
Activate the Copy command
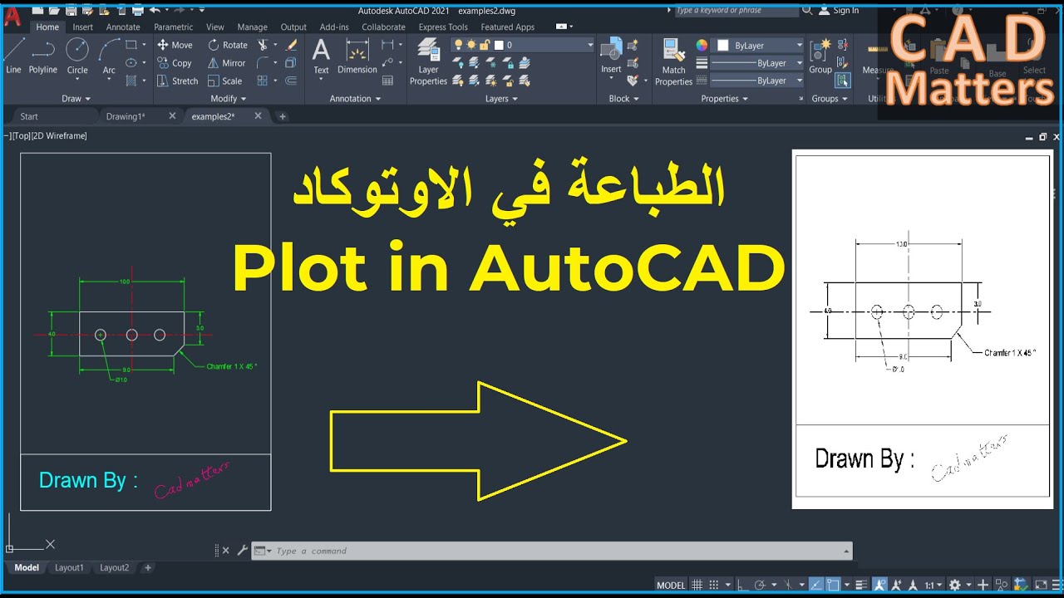(175, 63)
